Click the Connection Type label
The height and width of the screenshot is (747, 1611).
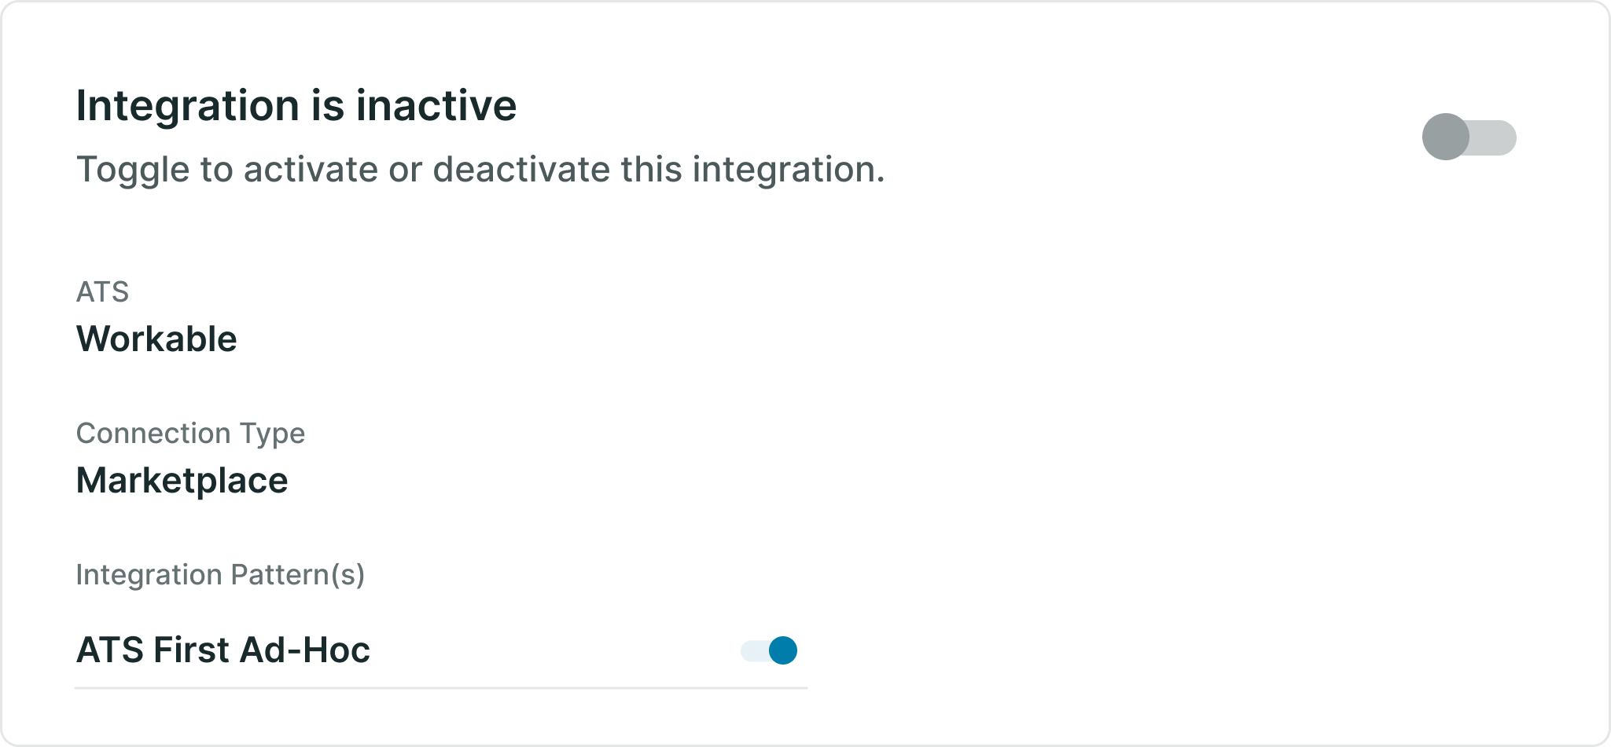[190, 434]
